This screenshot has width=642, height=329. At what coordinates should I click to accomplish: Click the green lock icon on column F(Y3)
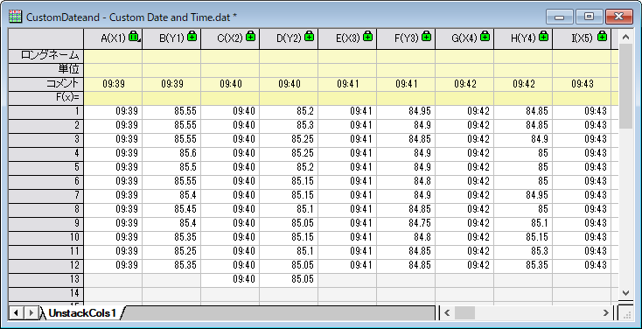pyautogui.click(x=426, y=37)
